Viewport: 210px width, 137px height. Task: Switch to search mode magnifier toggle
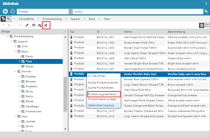(x=9, y=19)
